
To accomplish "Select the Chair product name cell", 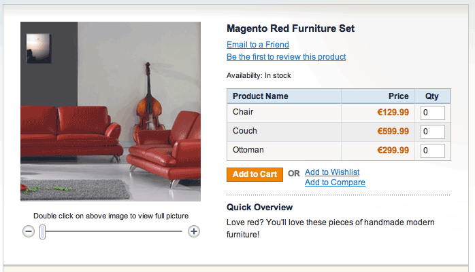I will [x=243, y=112].
